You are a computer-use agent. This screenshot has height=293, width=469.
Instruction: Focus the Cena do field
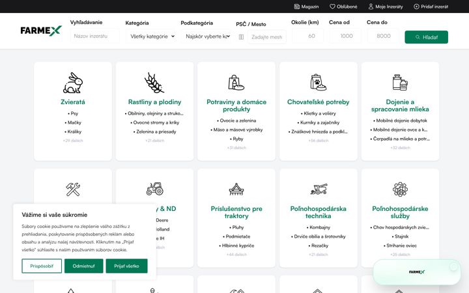[383, 36]
